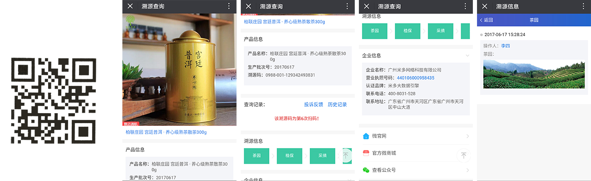Open the three-dot menu on the 微官网 screen
Screen dimensions: 591x181
465,6
